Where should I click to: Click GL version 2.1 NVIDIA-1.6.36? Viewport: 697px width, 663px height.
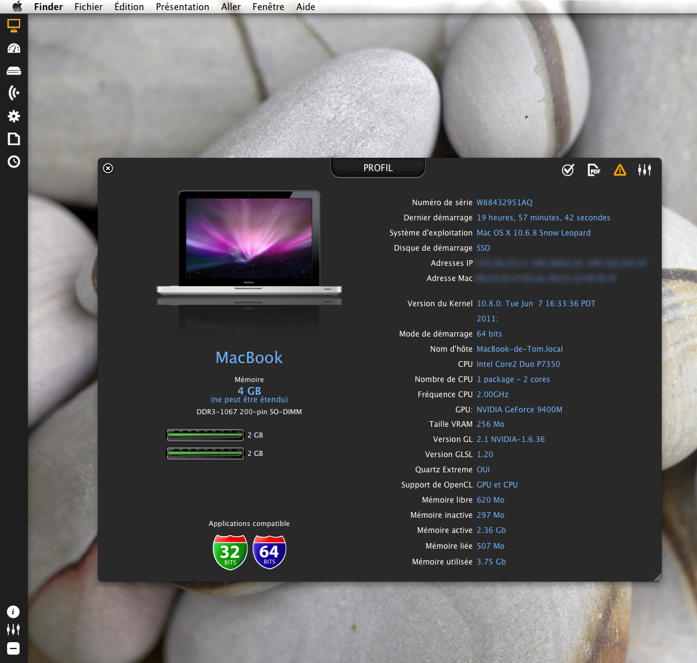(x=511, y=439)
